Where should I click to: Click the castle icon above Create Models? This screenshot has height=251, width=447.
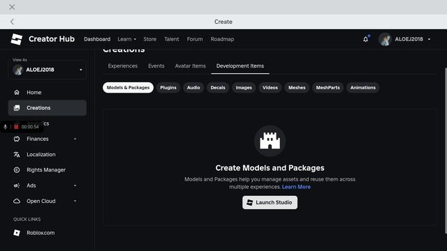[270, 141]
